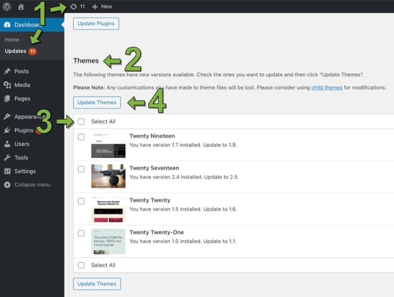Click the Twenty Nineteen theme thumbnail

pyautogui.click(x=108, y=146)
